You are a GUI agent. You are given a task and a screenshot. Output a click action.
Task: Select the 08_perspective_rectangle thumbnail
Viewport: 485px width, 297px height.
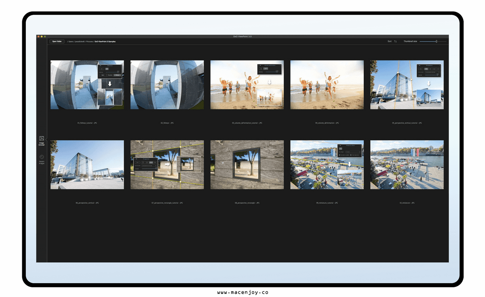point(247,165)
